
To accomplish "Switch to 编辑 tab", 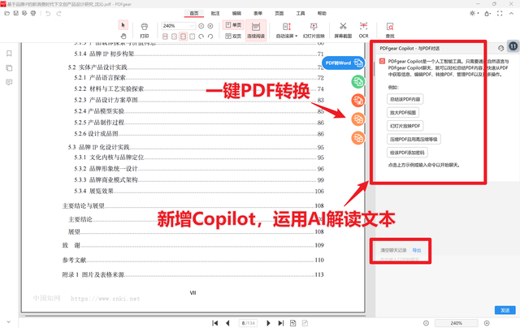I will point(236,13).
